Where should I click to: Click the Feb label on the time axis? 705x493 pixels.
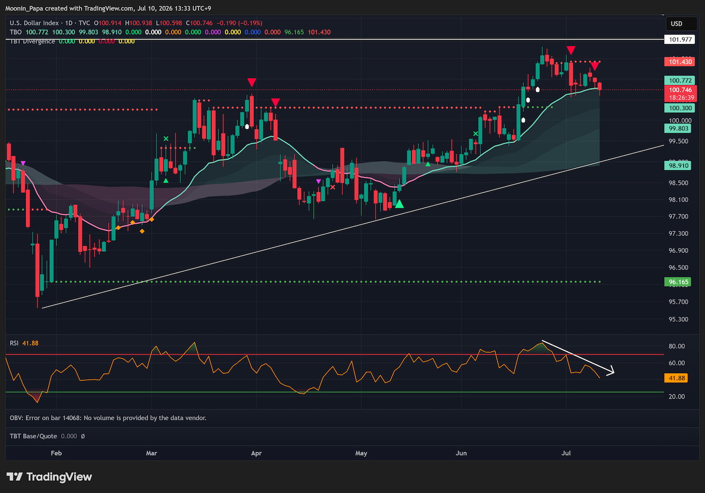(x=56, y=453)
